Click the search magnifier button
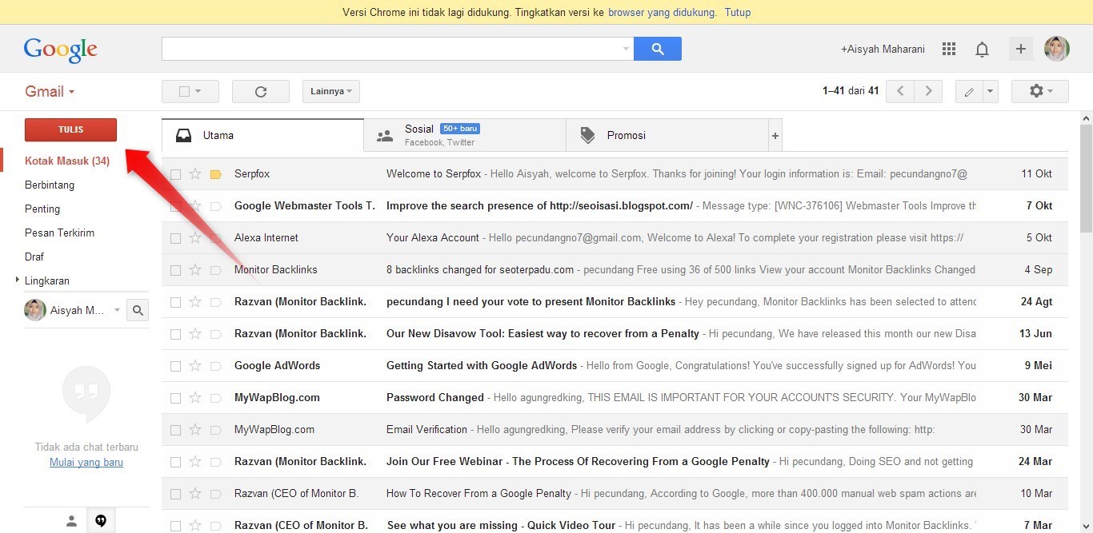The width and height of the screenshot is (1093, 533). point(657,49)
